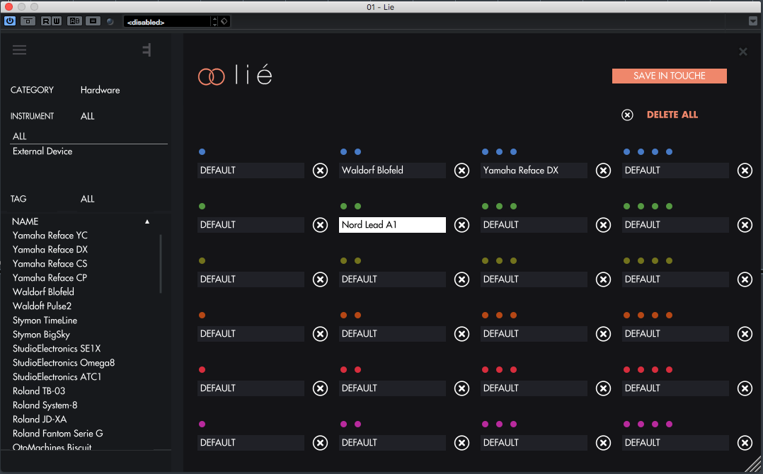Clear the four magenta dots DEFAULT slot
Image resolution: width=763 pixels, height=474 pixels.
[x=745, y=443]
